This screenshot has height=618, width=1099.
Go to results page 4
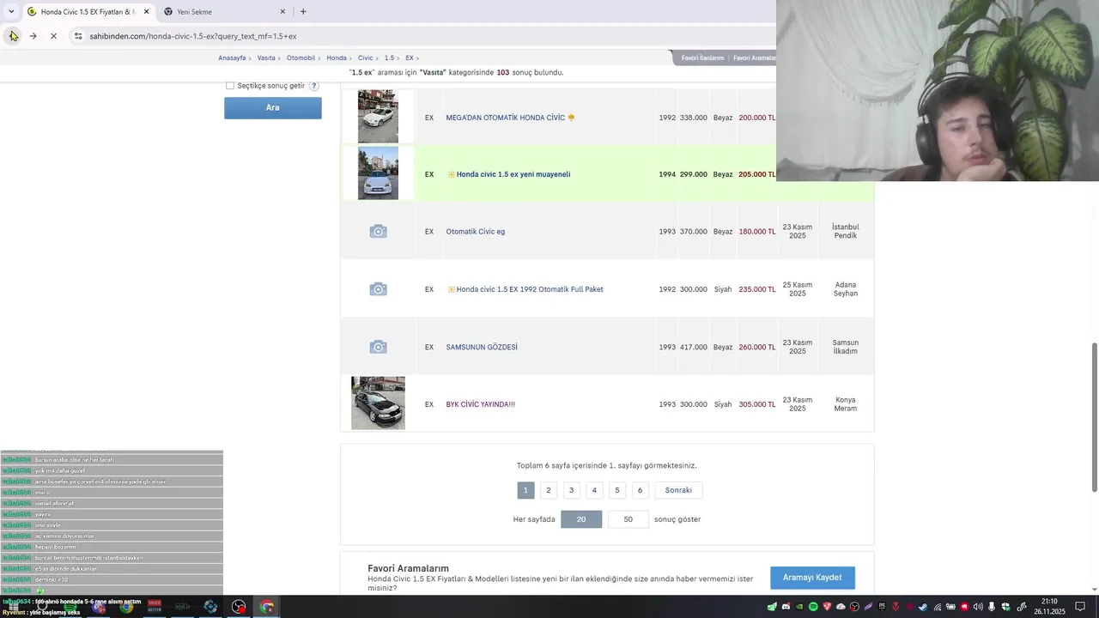pos(594,490)
